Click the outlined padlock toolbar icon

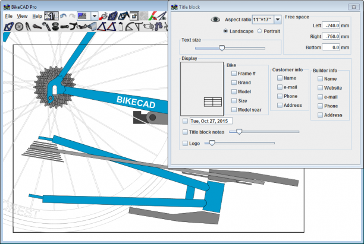(134, 16)
